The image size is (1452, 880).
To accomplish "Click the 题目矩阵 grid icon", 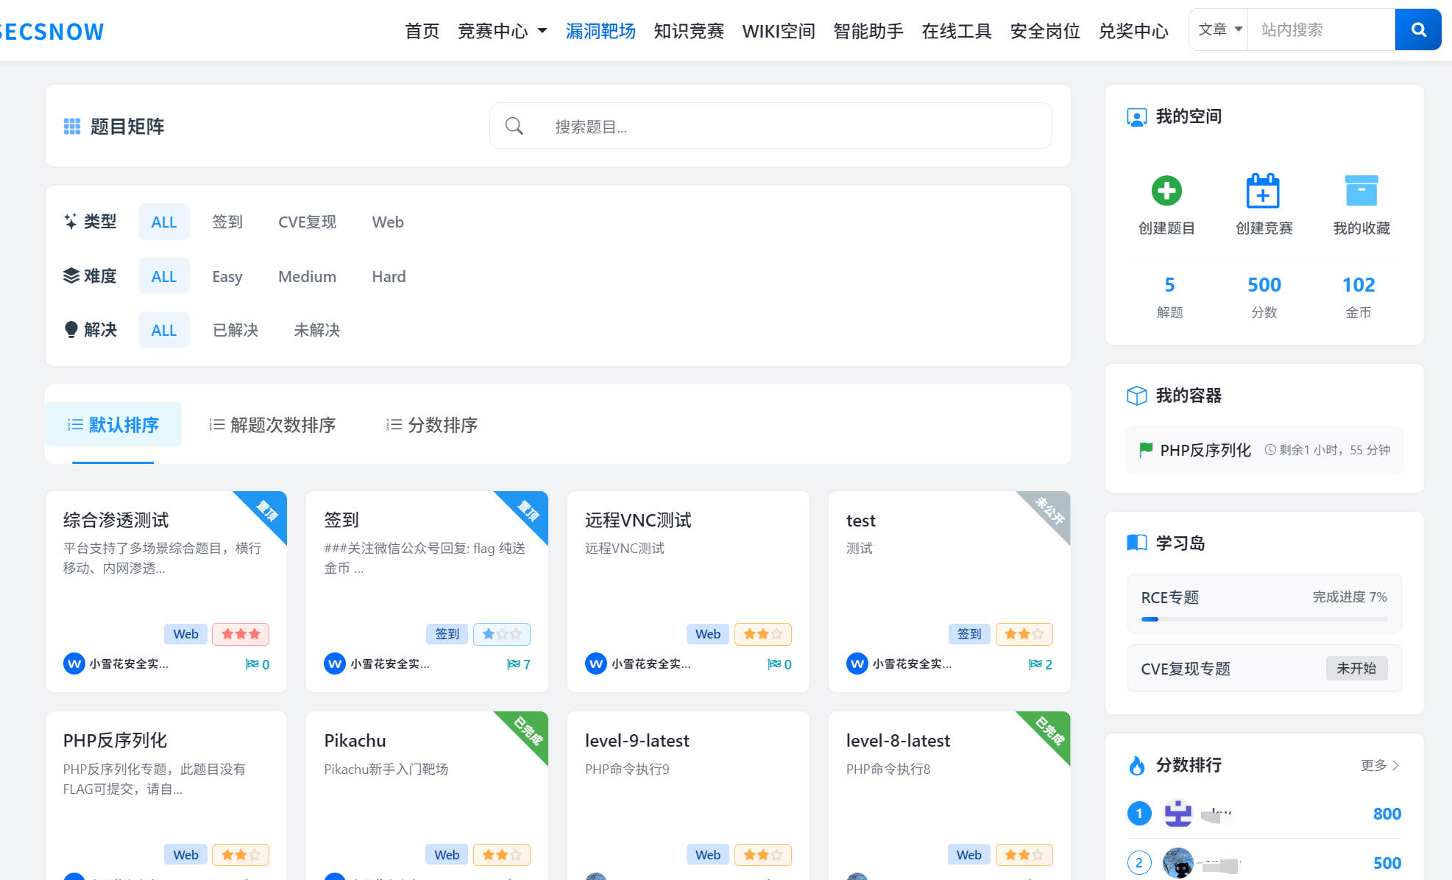I will pyautogui.click(x=72, y=127).
